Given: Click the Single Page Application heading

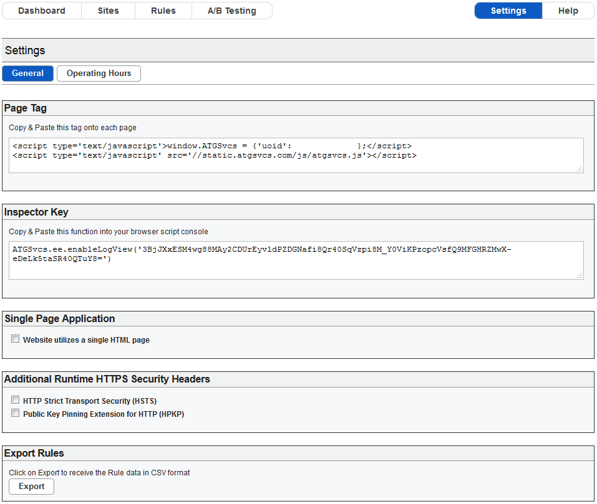Looking at the screenshot, I should (x=60, y=318).
